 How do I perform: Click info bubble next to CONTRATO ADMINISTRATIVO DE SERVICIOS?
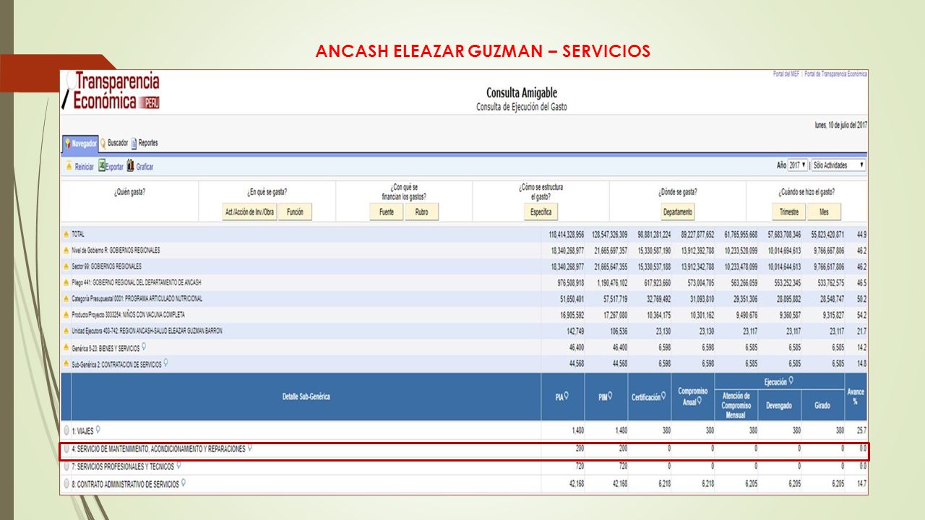click(184, 483)
